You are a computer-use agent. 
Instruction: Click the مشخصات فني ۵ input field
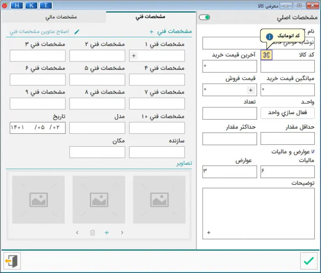[97, 79]
